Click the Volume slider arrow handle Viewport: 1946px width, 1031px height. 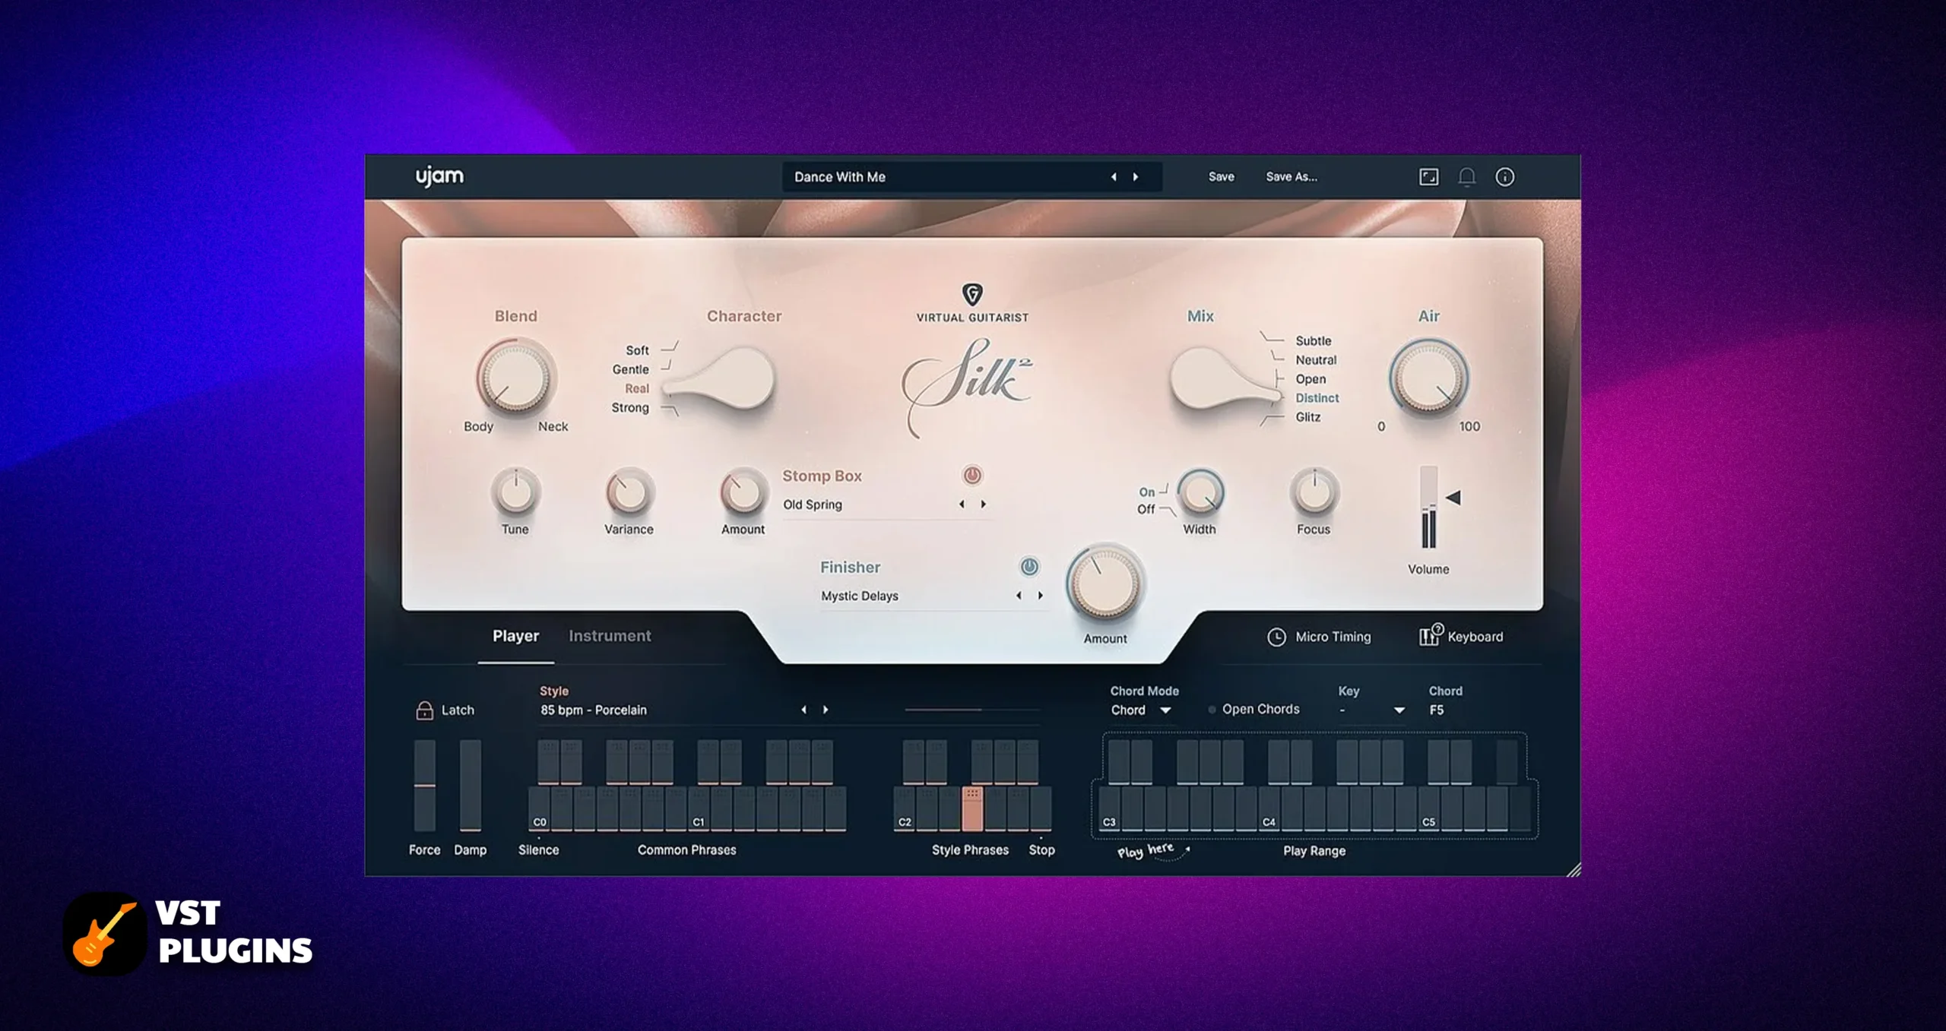click(x=1453, y=498)
